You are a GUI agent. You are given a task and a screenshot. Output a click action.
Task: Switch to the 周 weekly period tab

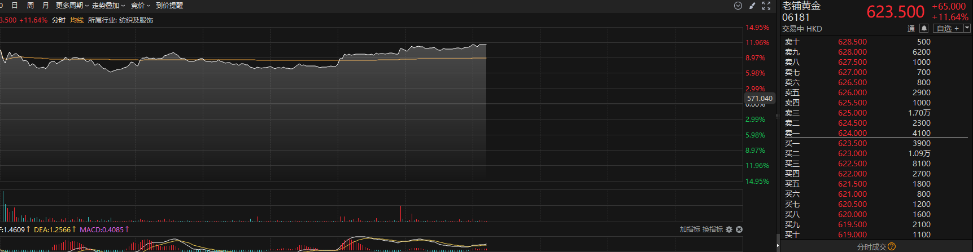pos(30,6)
